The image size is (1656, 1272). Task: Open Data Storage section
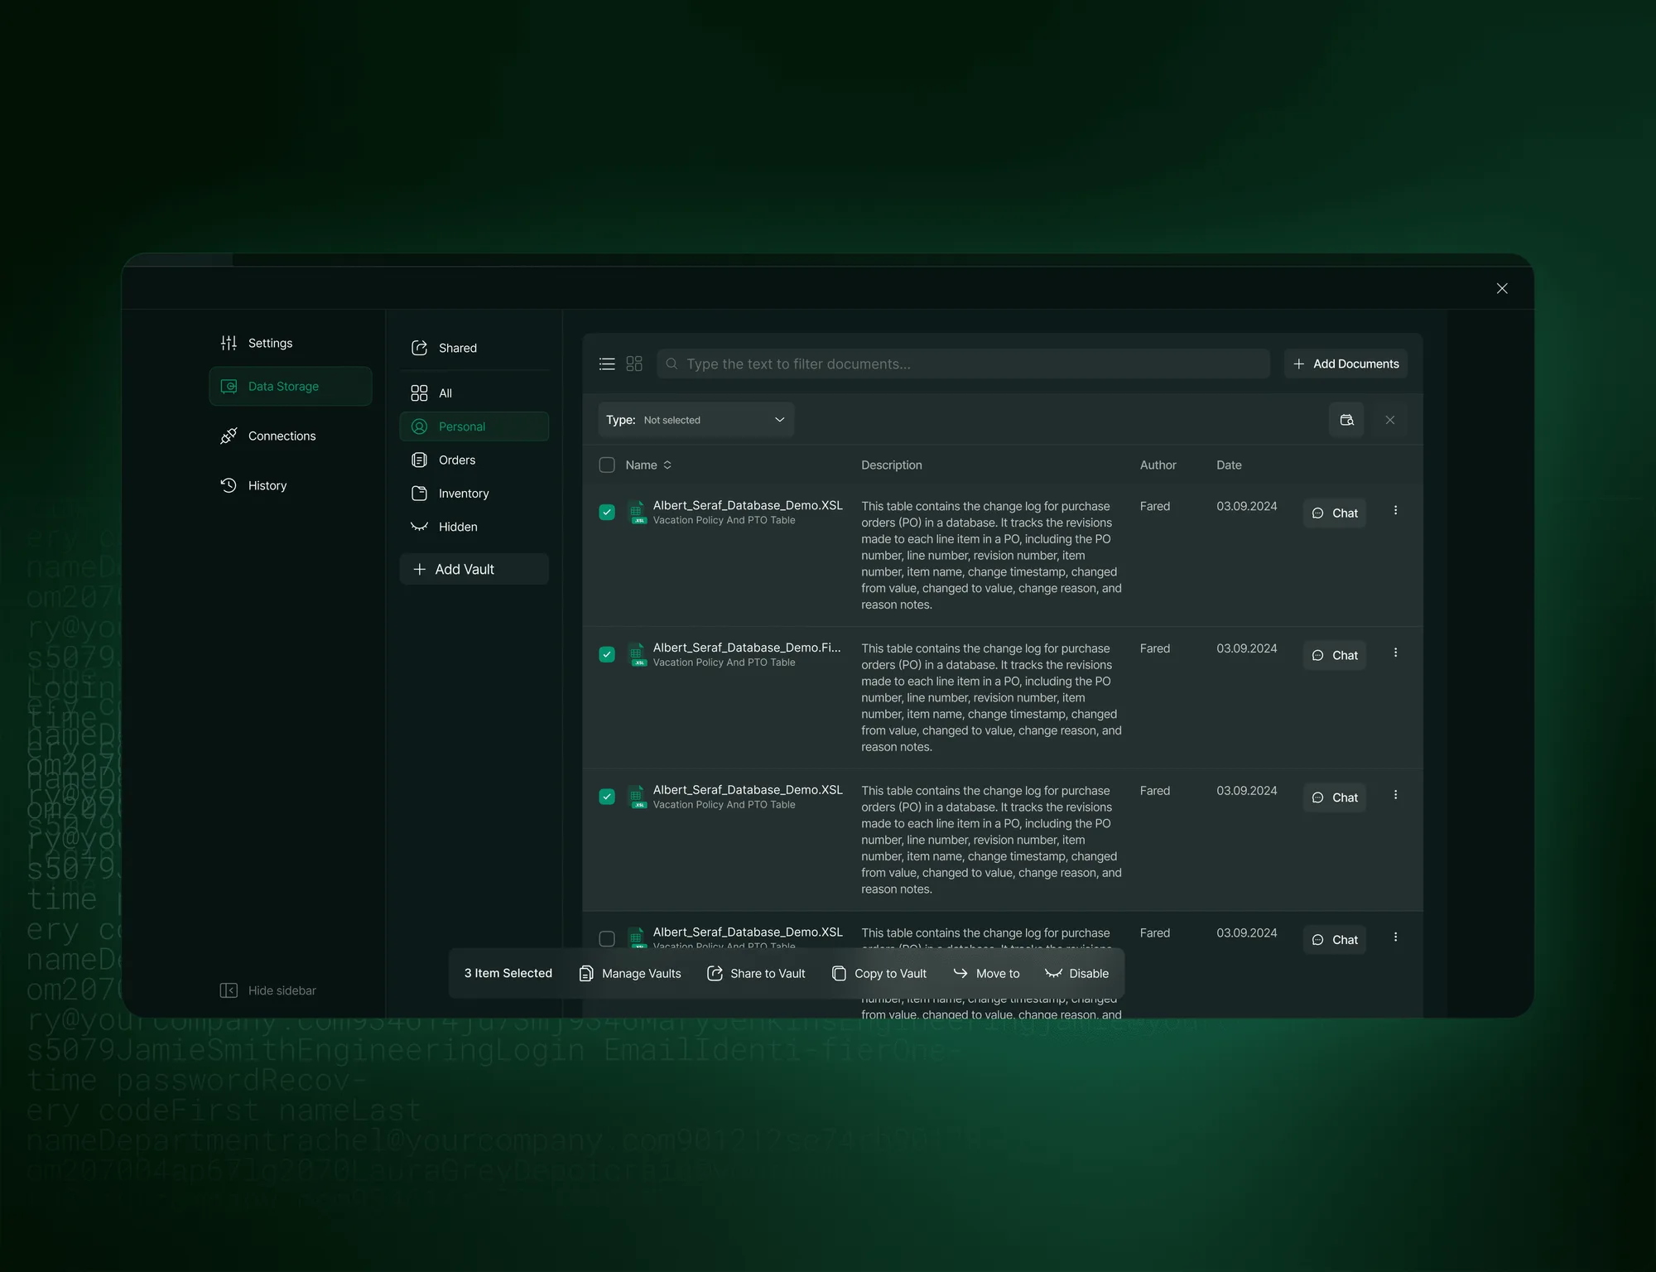[x=291, y=386]
